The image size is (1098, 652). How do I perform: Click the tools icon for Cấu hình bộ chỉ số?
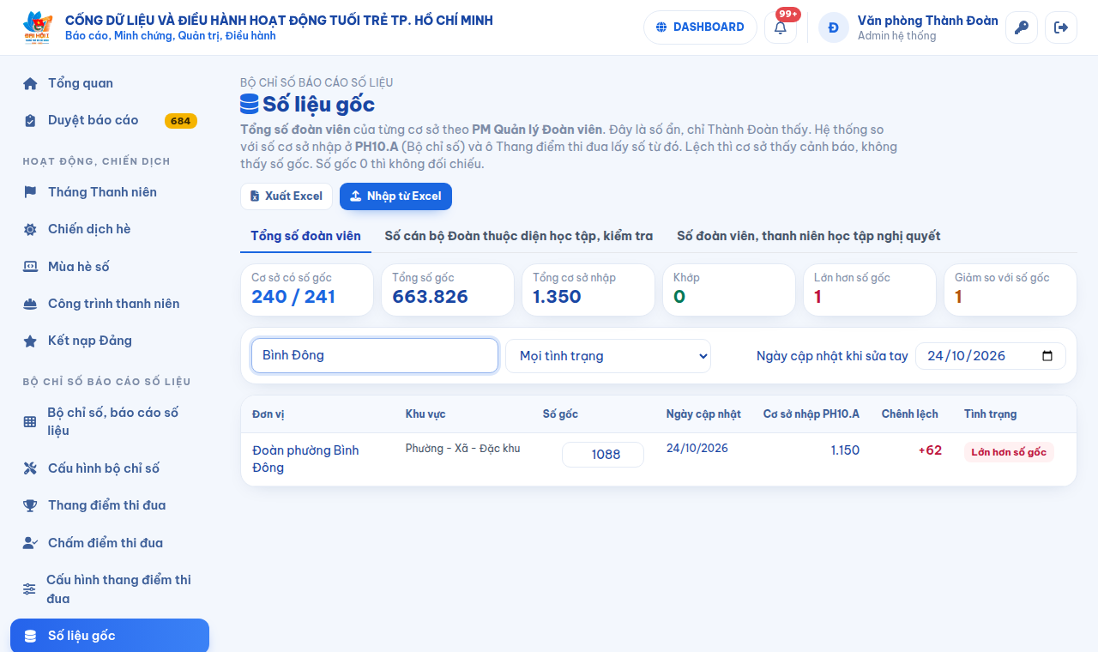[30, 468]
